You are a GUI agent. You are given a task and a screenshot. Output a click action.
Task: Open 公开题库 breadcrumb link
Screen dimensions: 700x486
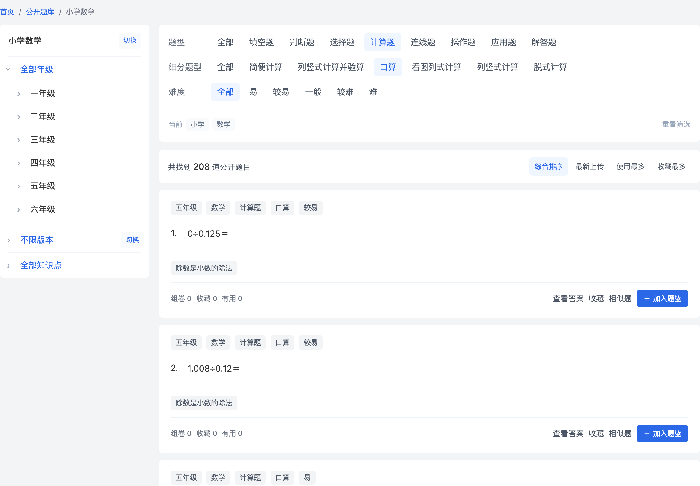(40, 12)
